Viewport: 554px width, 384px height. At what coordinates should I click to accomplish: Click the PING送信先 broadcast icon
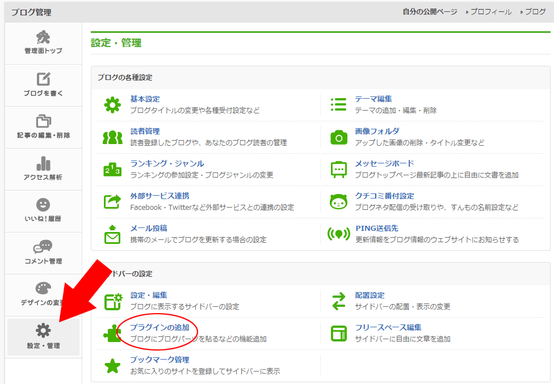coord(339,234)
